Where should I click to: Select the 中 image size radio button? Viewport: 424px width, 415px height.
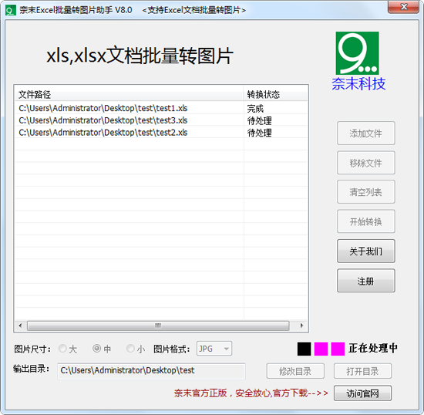click(x=96, y=349)
